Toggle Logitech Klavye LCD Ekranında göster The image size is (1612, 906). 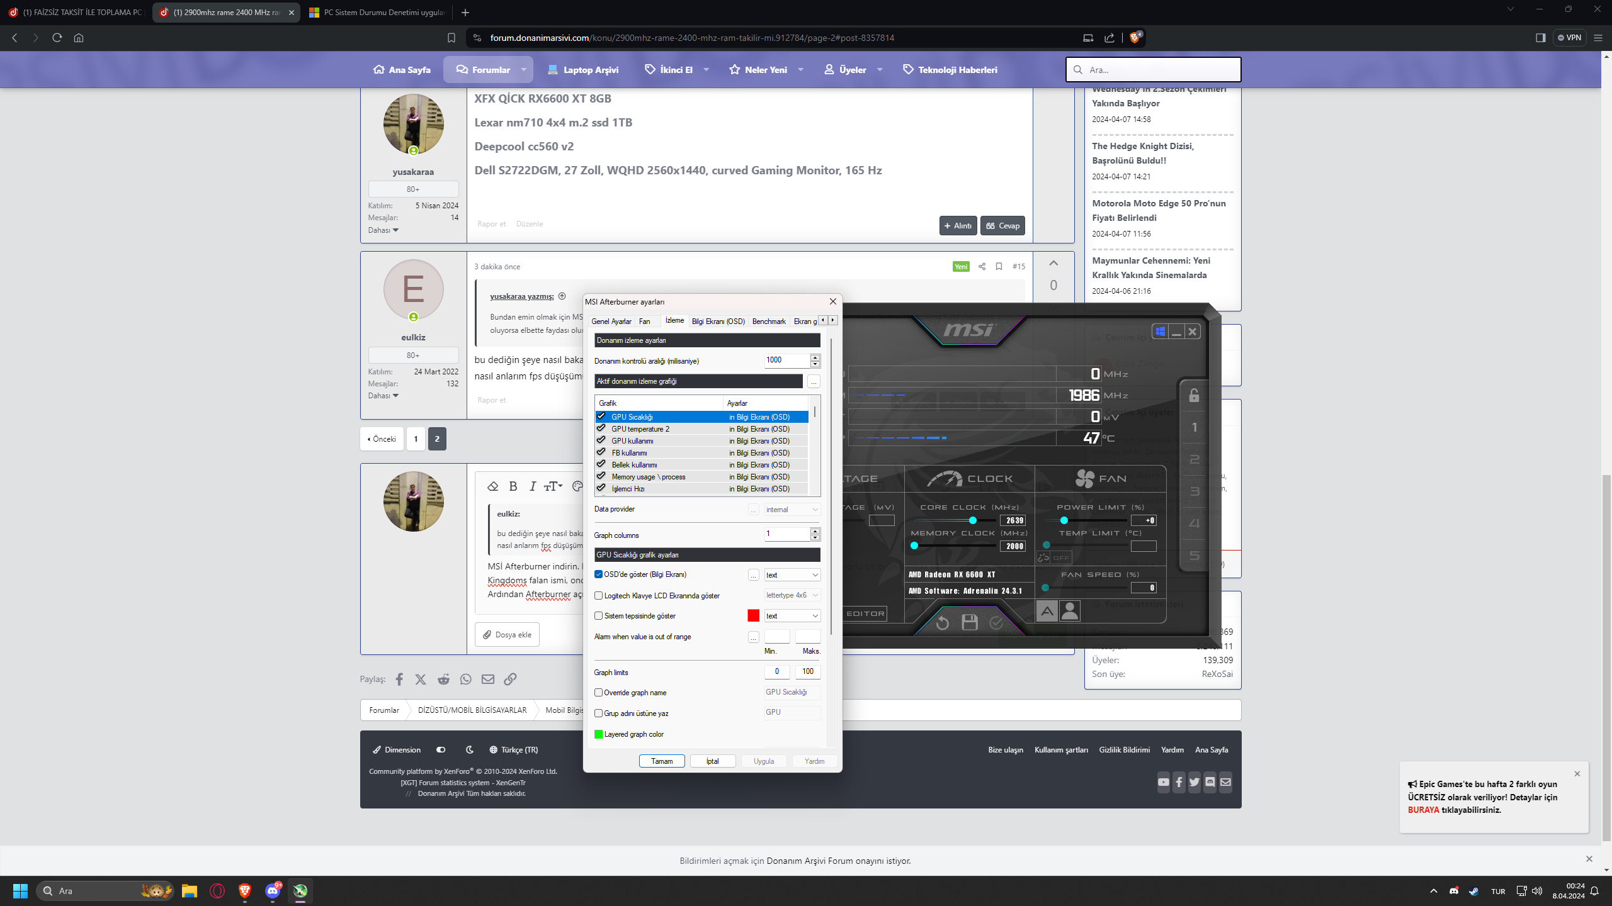[599, 595]
